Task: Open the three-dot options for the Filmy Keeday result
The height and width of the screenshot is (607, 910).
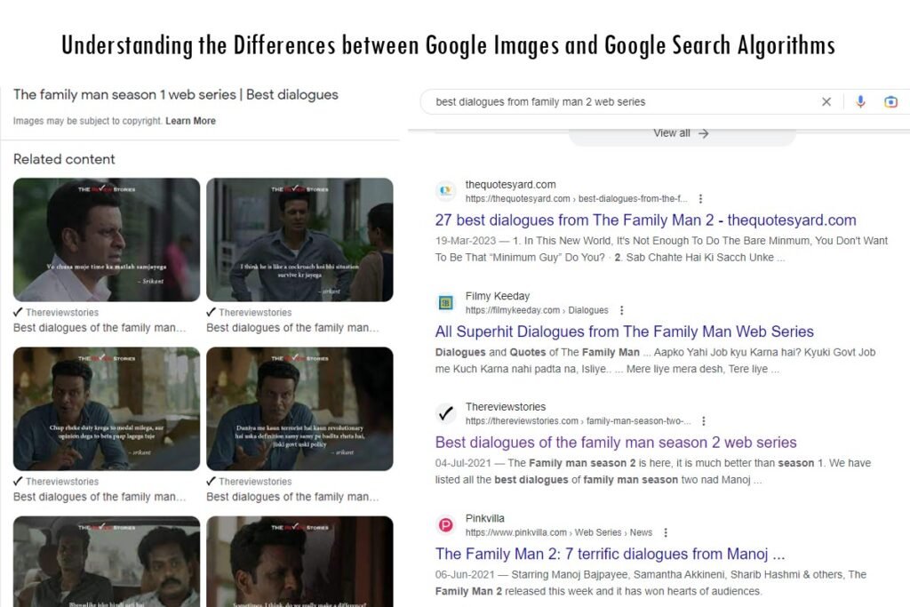Action: [621, 309]
